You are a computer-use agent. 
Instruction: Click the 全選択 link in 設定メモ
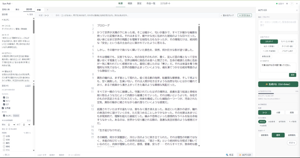click(28, 86)
